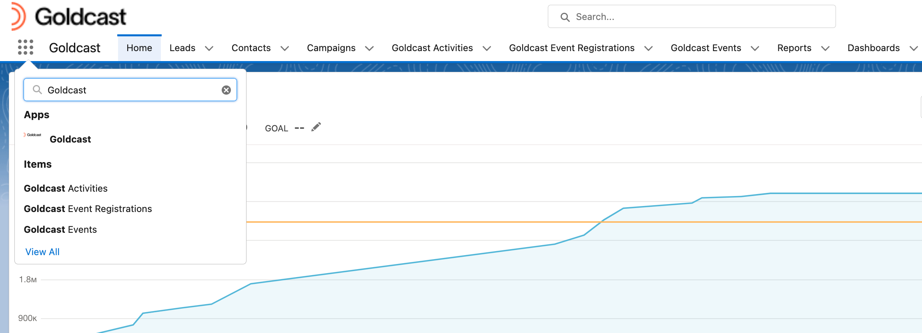The image size is (922, 333).
Task: Open the Dashboards tab
Action: click(x=874, y=48)
